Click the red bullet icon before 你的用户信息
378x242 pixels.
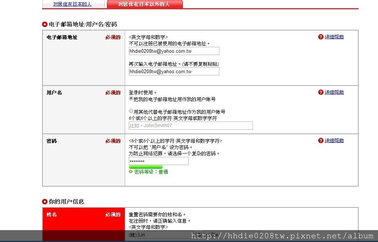pyautogui.click(x=45, y=201)
